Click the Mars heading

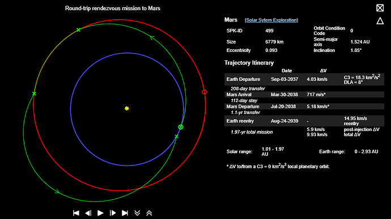[x=231, y=20]
